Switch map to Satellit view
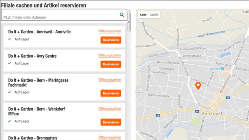Screen dimensions: 249x140 [154, 15]
